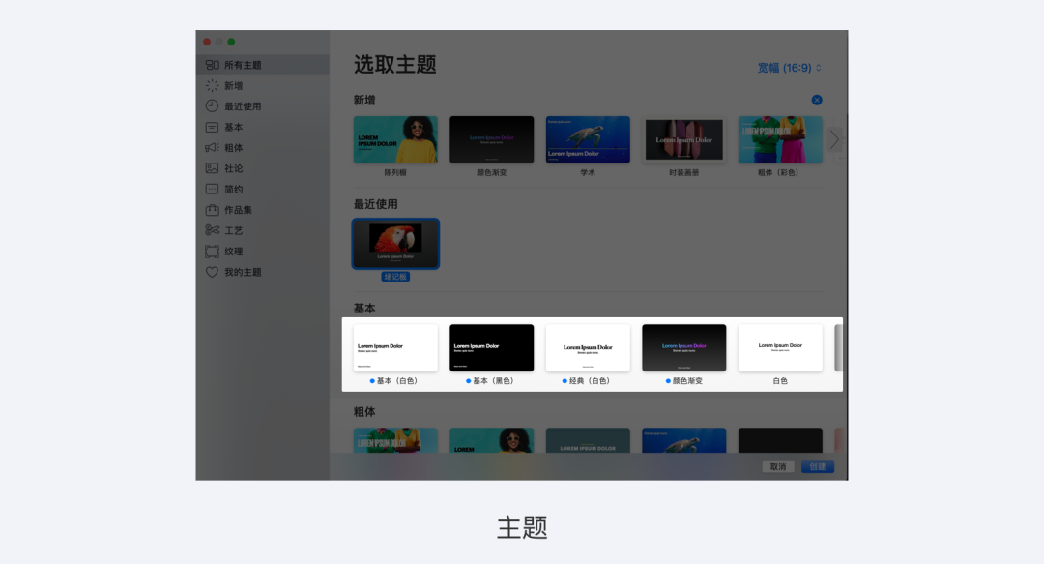Click the 作品集 briefcase icon
Image resolution: width=1044 pixels, height=564 pixels.
coord(212,209)
